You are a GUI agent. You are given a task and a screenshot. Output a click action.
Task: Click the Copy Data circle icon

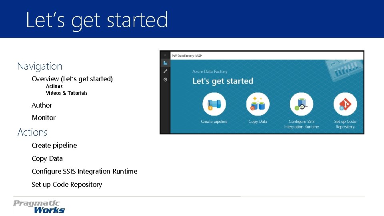click(258, 104)
